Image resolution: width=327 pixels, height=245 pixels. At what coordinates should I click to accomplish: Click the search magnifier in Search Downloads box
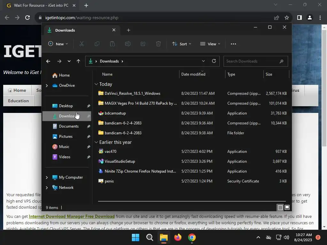tap(281, 61)
